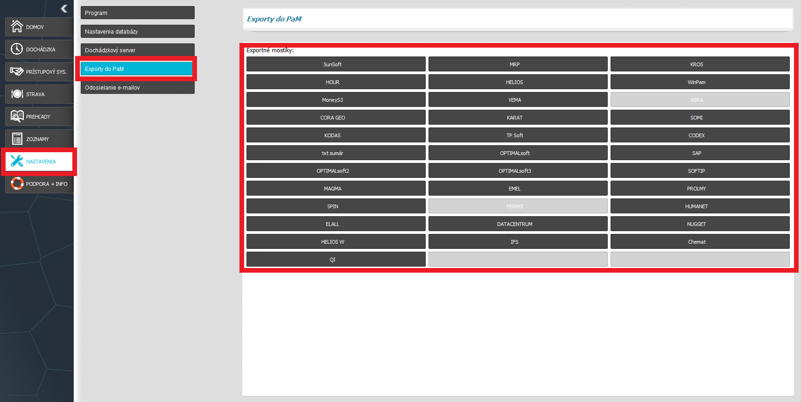
Task: Choose the WinPam export bridge
Action: tap(700, 82)
